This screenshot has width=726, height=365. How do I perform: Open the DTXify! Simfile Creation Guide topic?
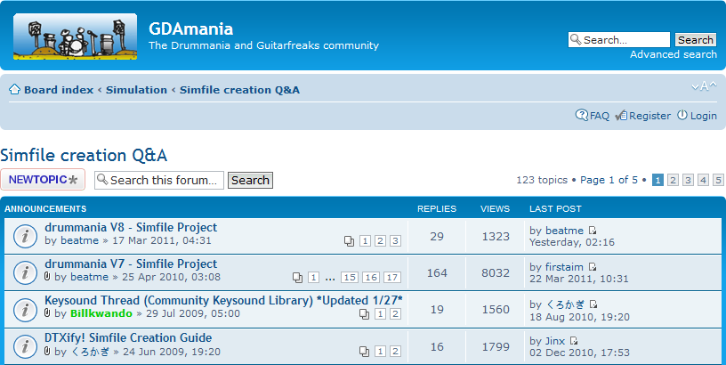(x=128, y=337)
